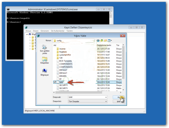Viewport: 169px width, 128px height.
Task: Open the View Menu icon dropdown
Action: (110, 41)
